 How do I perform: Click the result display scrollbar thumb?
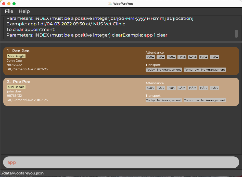(236, 34)
